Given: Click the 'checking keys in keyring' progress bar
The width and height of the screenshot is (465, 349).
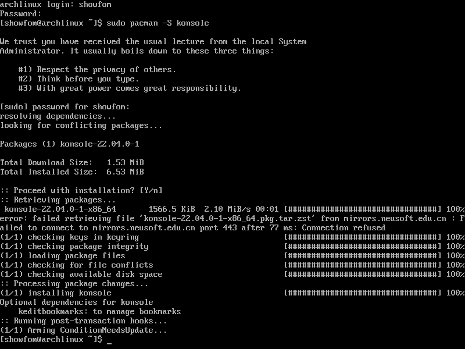Looking at the screenshot, I should pos(362,237).
